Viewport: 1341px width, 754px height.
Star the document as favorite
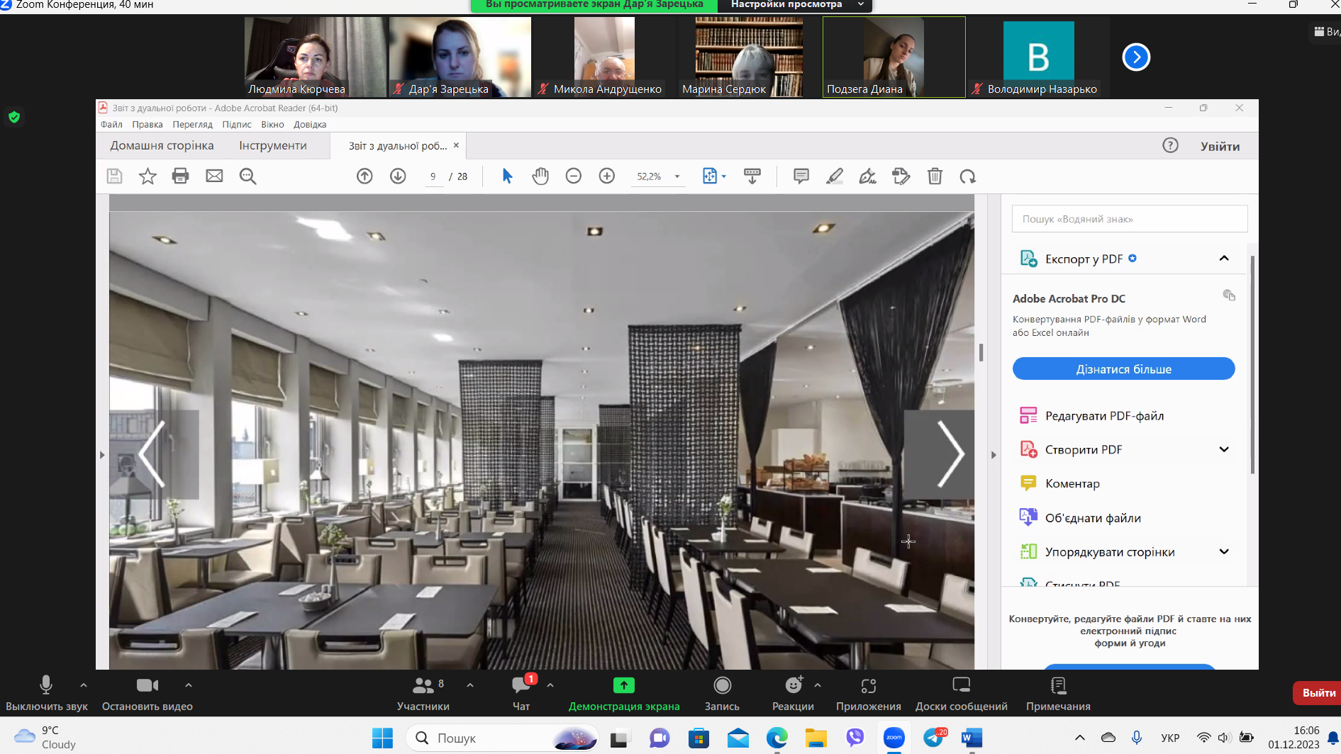coord(148,176)
